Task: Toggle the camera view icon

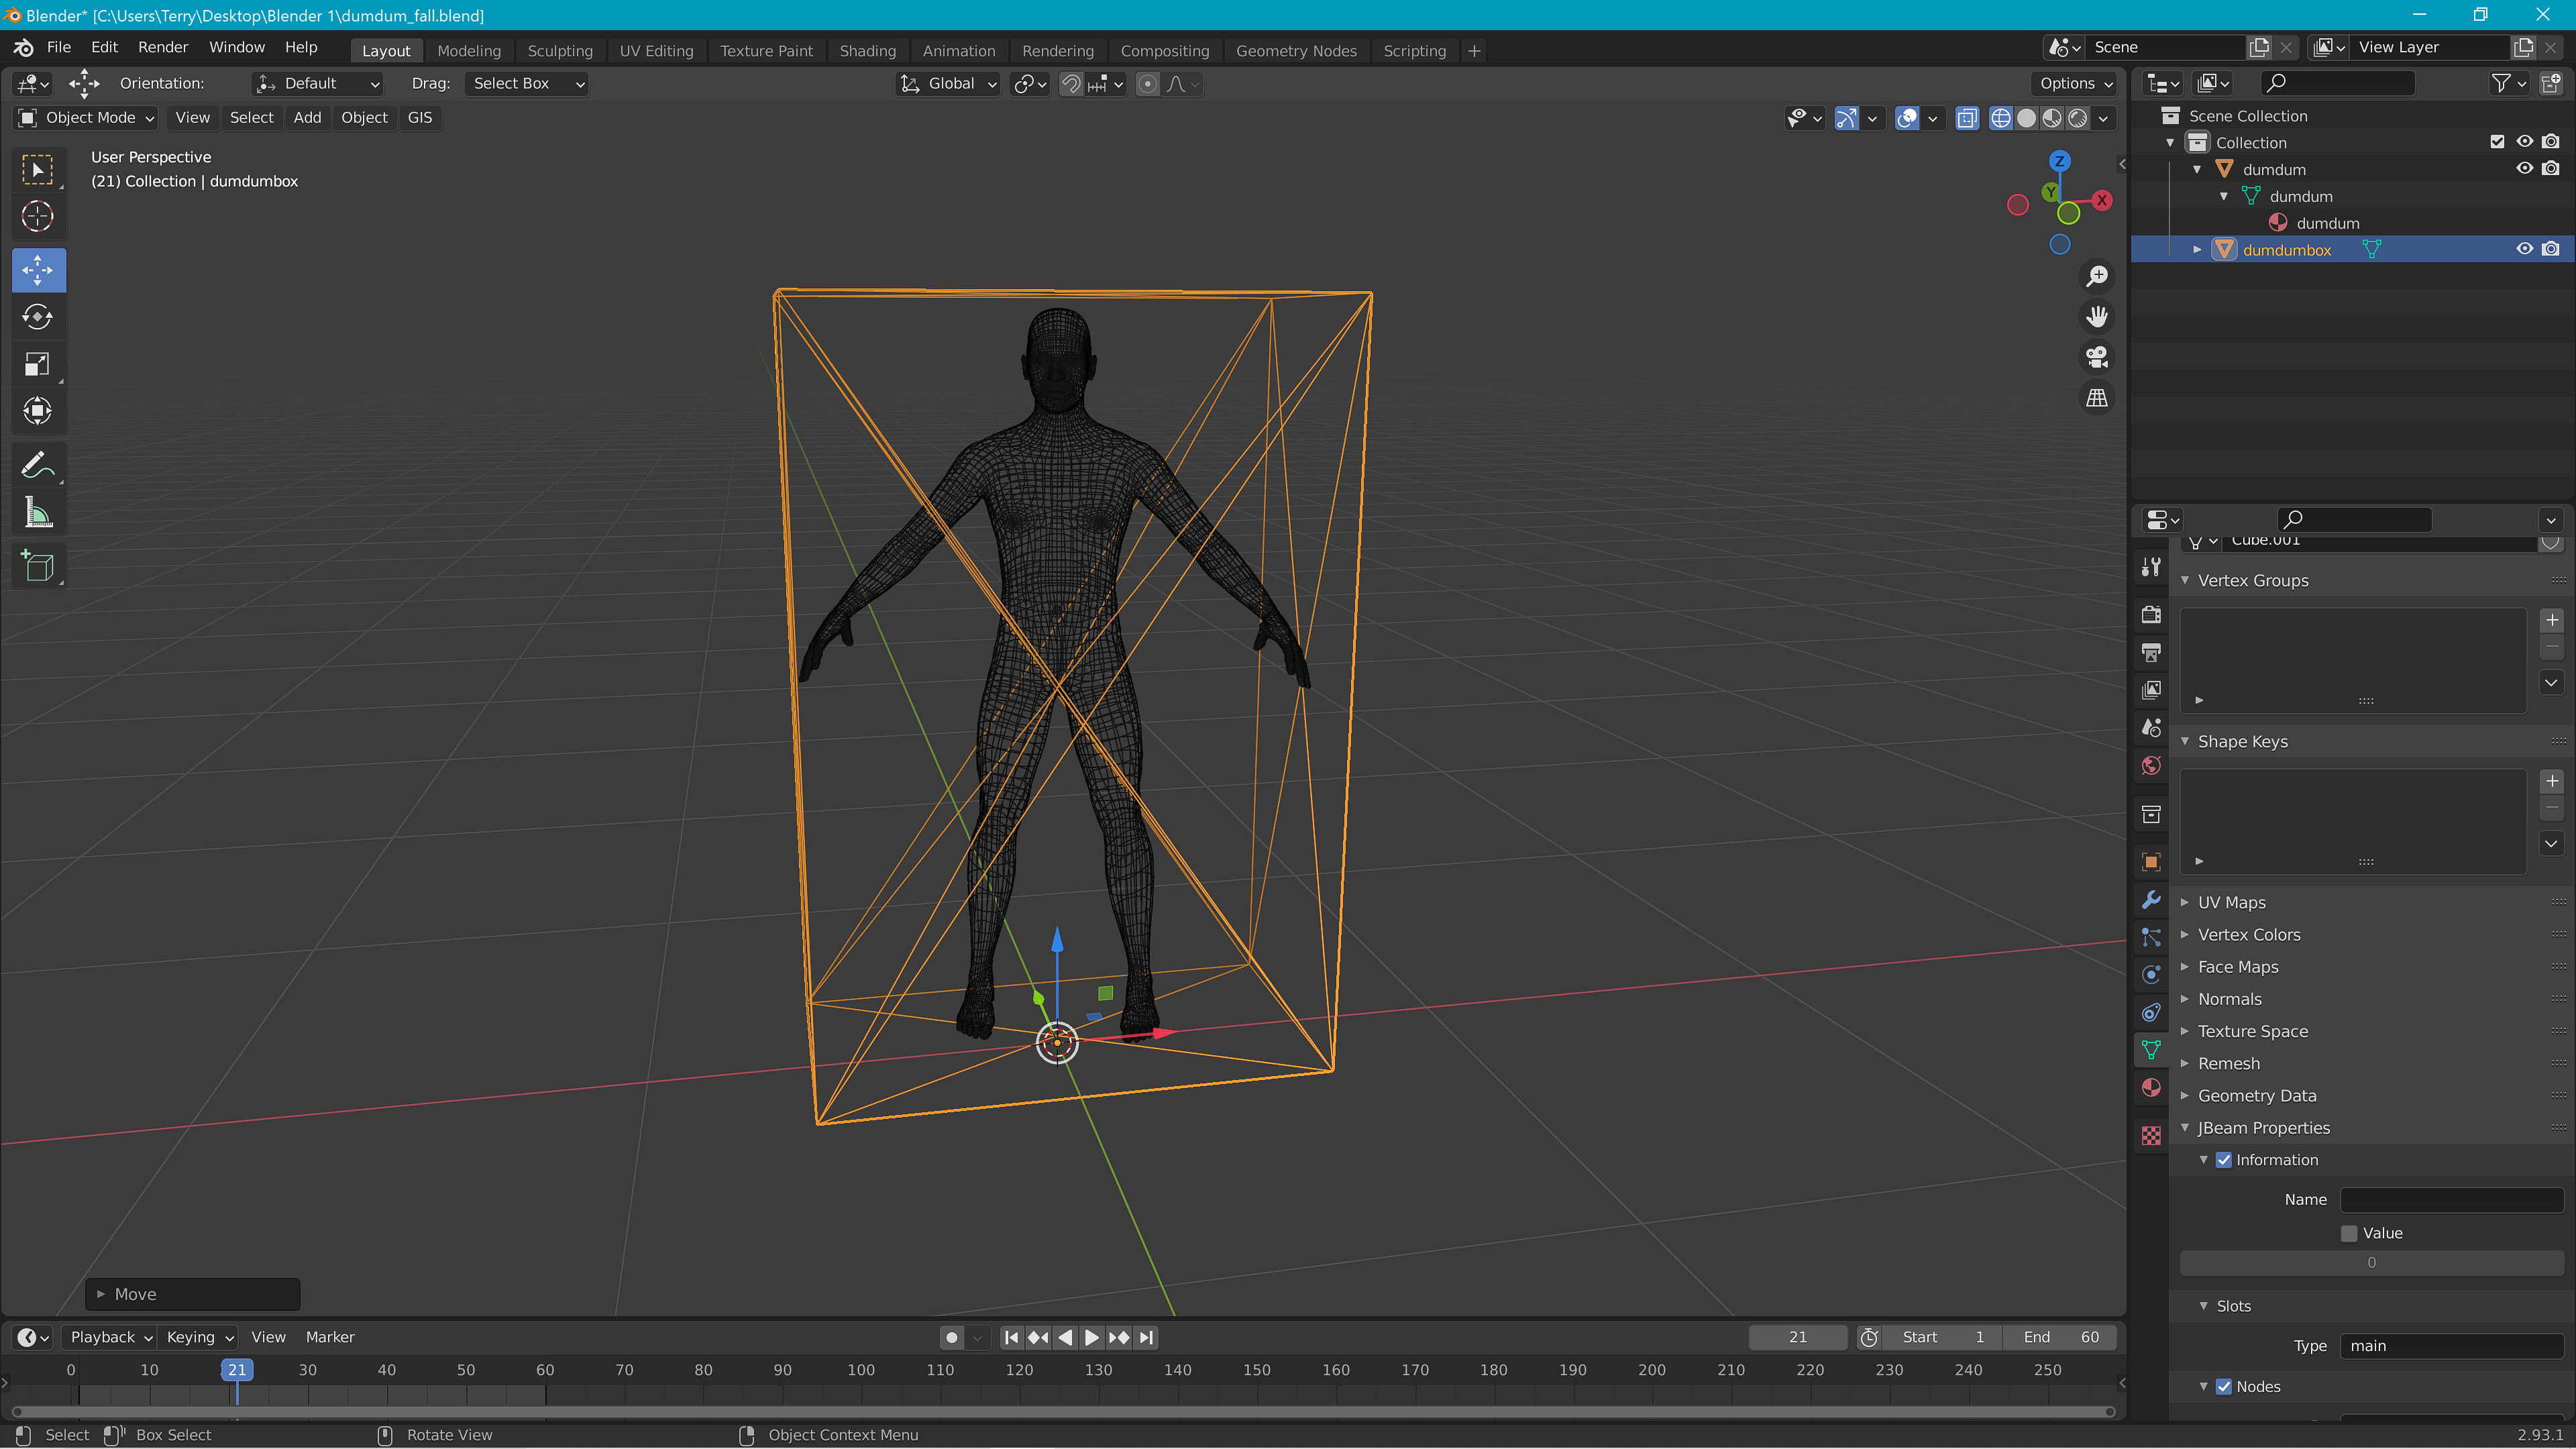Action: coord(2096,357)
